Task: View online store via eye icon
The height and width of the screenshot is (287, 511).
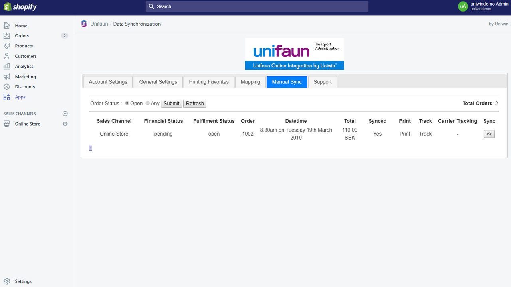Action: click(x=65, y=124)
